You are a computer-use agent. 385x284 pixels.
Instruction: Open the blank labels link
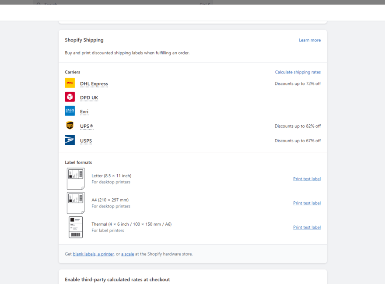(84, 254)
